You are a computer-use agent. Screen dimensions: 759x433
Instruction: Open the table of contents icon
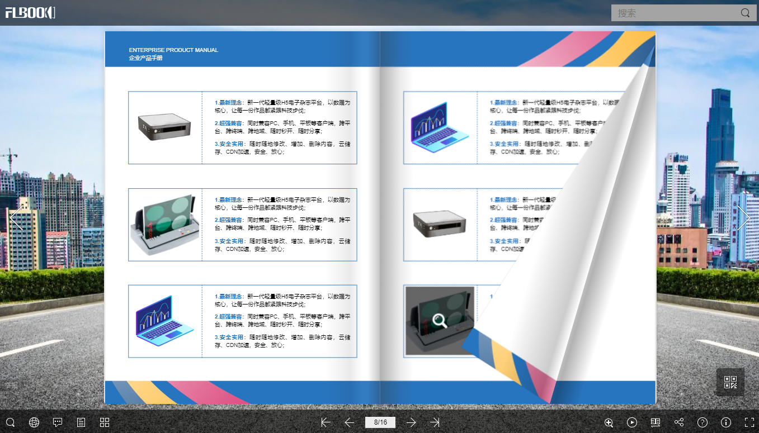[x=81, y=422]
